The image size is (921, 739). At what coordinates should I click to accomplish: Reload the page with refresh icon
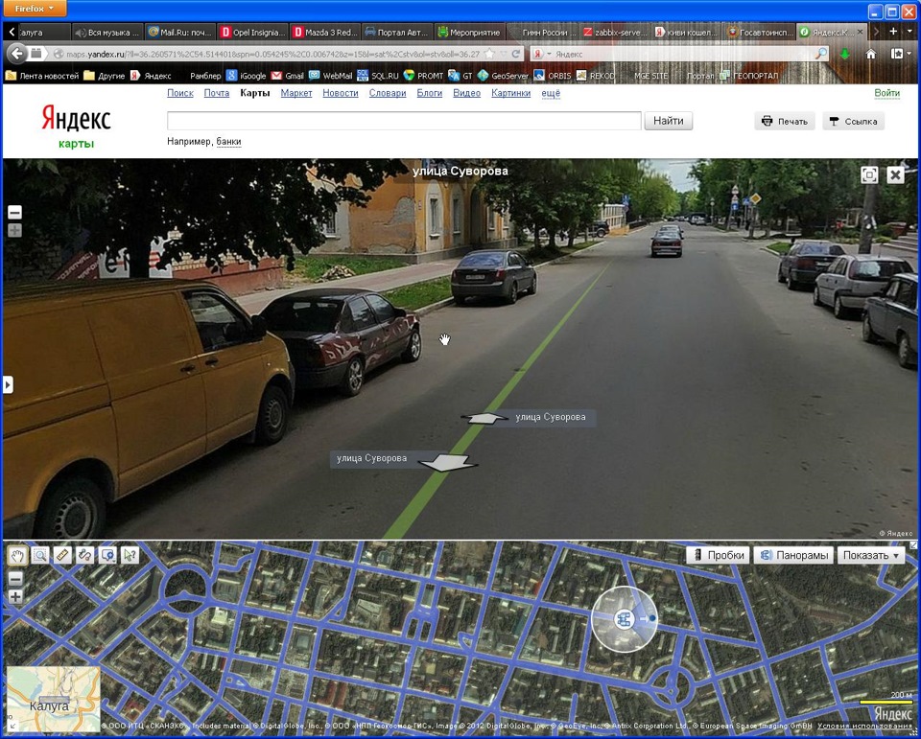pos(516,54)
